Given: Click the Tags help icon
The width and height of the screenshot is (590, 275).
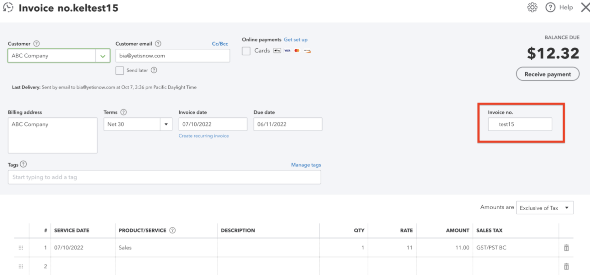Looking at the screenshot, I should [x=23, y=164].
